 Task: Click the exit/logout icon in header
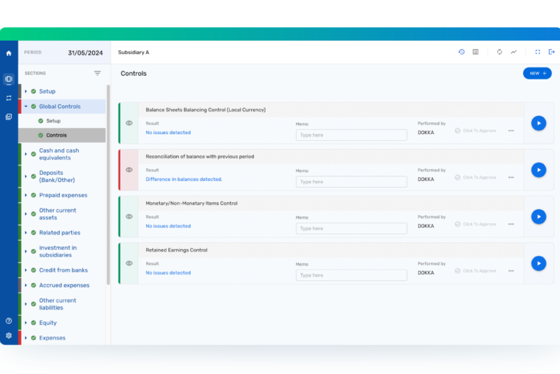[x=552, y=52]
